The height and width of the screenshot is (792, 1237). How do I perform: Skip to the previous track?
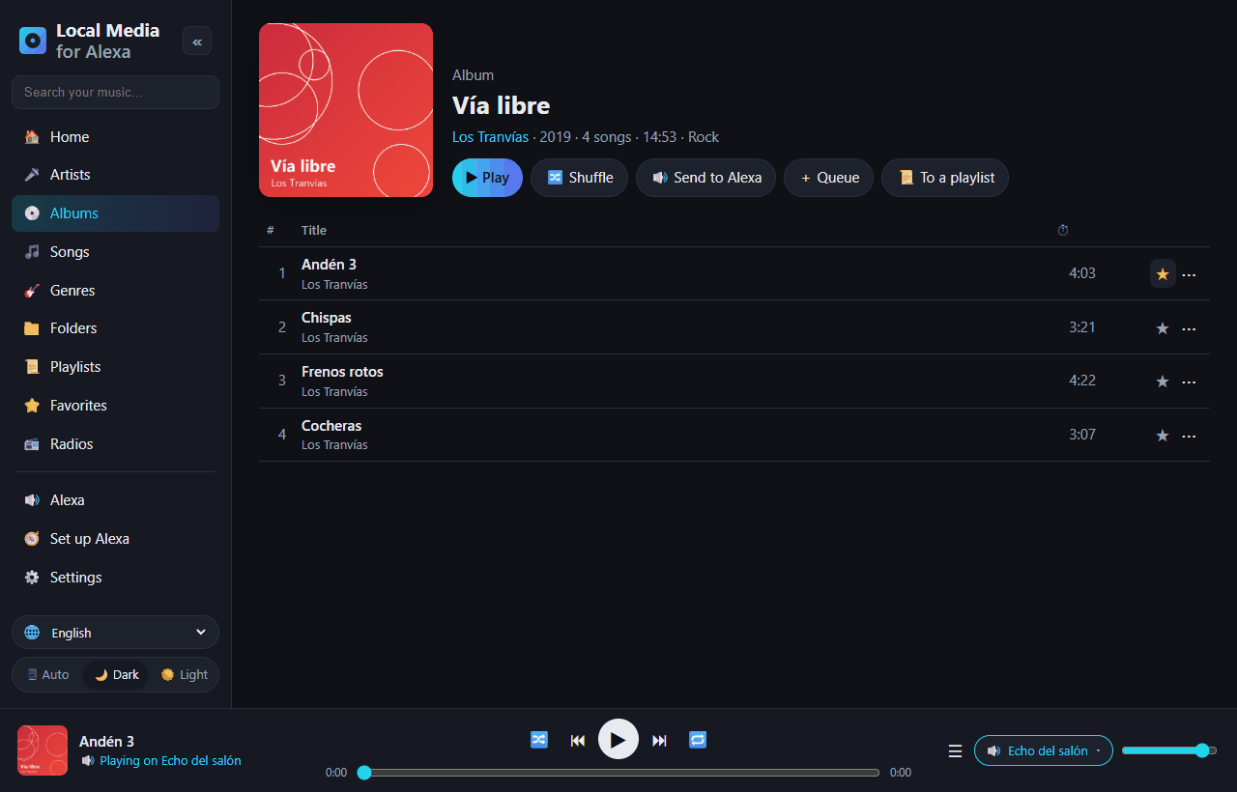click(x=578, y=740)
